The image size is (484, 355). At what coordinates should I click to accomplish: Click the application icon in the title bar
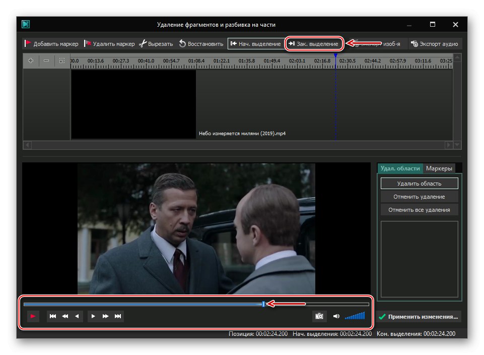click(x=26, y=24)
